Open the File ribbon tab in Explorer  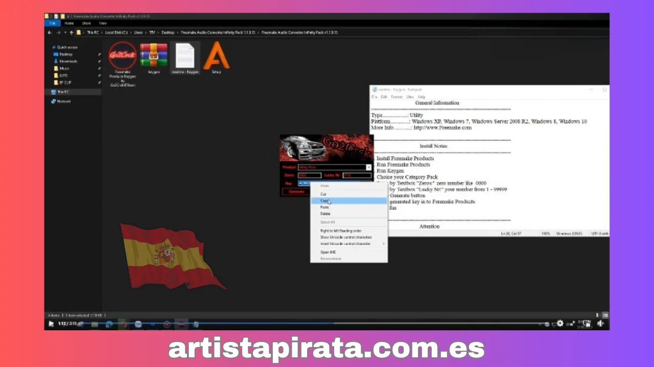[x=52, y=23]
